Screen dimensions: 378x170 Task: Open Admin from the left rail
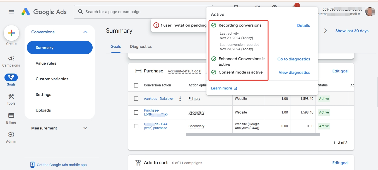(x=11, y=137)
